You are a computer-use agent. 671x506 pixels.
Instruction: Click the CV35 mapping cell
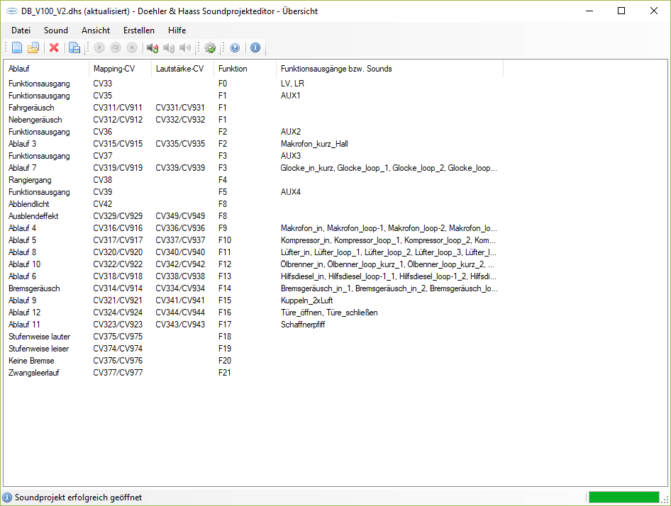click(x=103, y=96)
